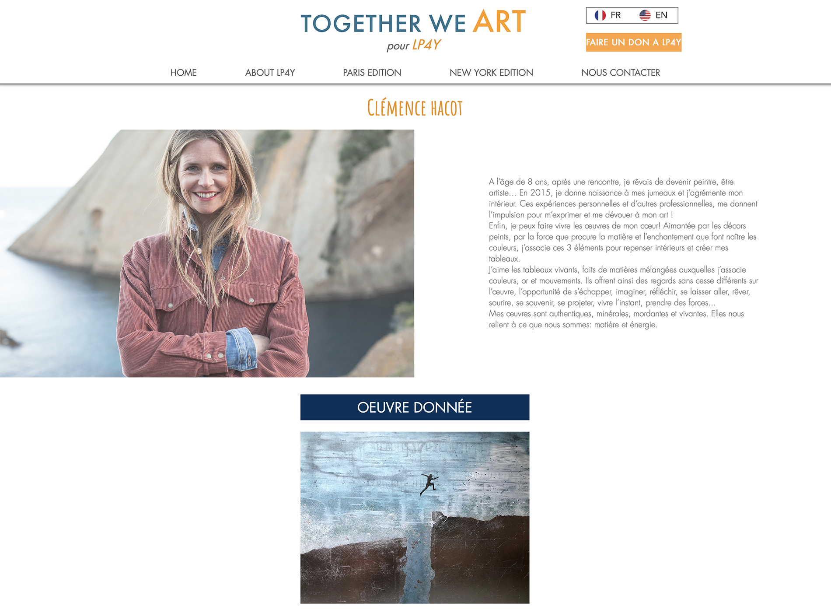831x613 pixels.
Task: Click FAIRE UN DON A LP4Y button
Action: tap(633, 42)
